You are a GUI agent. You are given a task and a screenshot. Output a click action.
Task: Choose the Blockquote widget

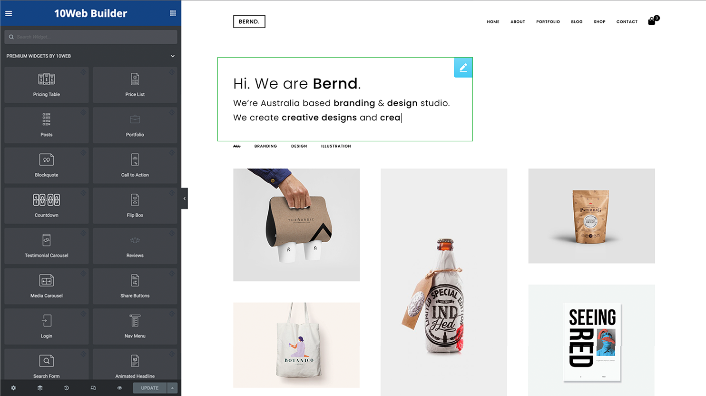tap(47, 166)
